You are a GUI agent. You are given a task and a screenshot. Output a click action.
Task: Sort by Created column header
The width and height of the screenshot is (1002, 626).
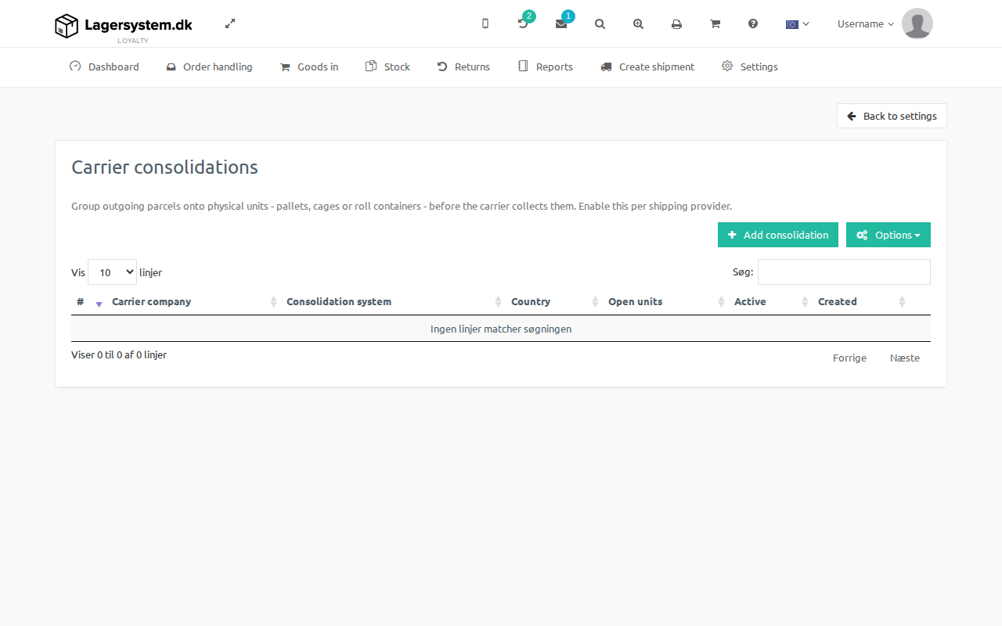860,302
